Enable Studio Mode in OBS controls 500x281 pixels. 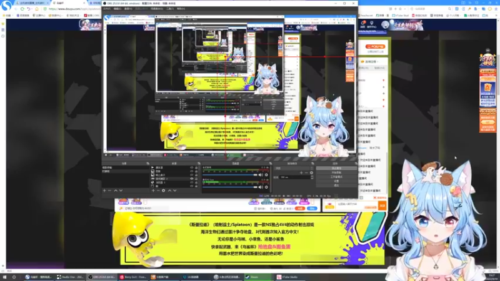click(336, 177)
